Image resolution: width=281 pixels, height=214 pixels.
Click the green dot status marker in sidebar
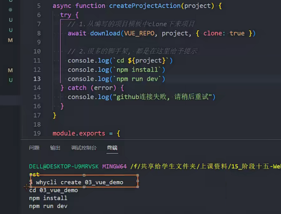tap(10, 9)
